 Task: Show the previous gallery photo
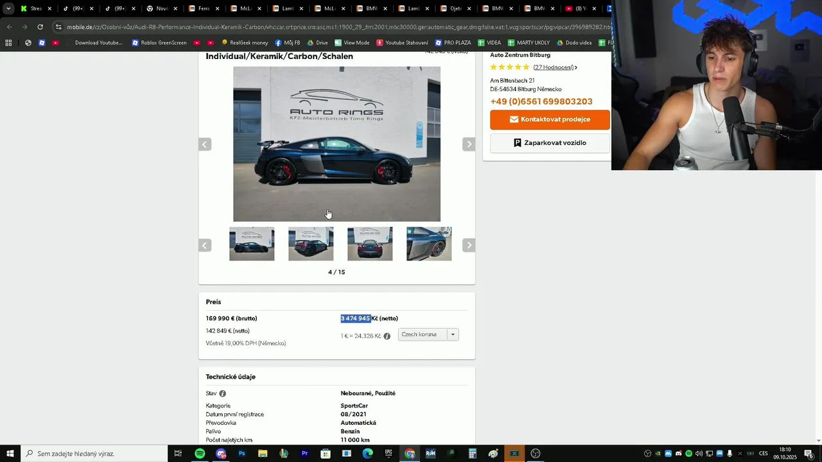click(x=205, y=144)
